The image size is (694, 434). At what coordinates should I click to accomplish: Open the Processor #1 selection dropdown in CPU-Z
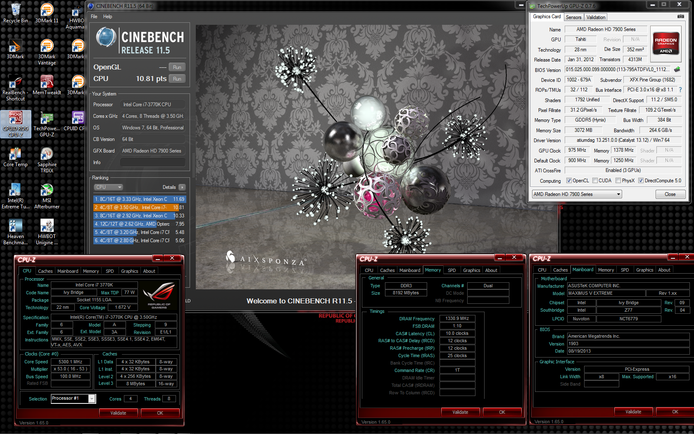point(73,398)
